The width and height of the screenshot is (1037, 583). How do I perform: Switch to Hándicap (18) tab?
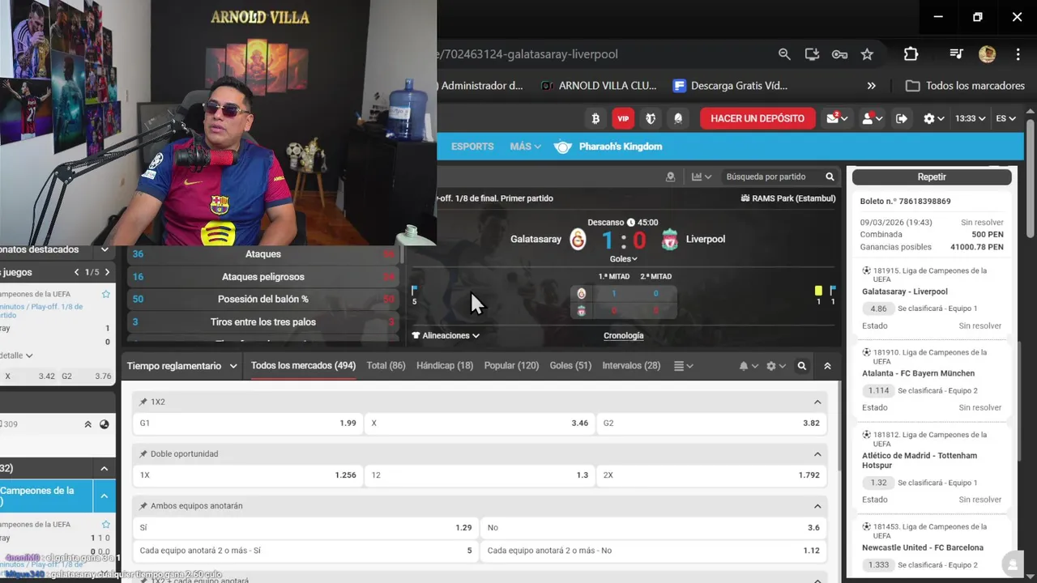(x=445, y=366)
